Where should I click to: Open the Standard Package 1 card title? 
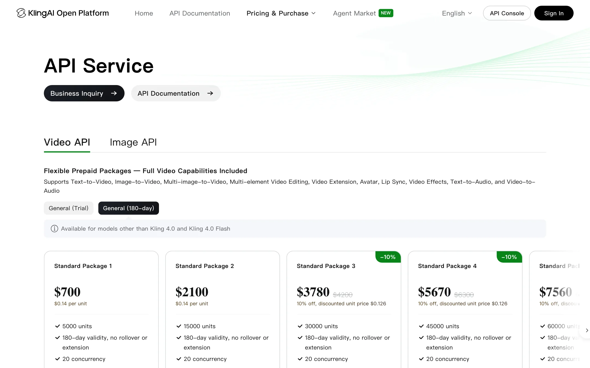pyautogui.click(x=83, y=266)
